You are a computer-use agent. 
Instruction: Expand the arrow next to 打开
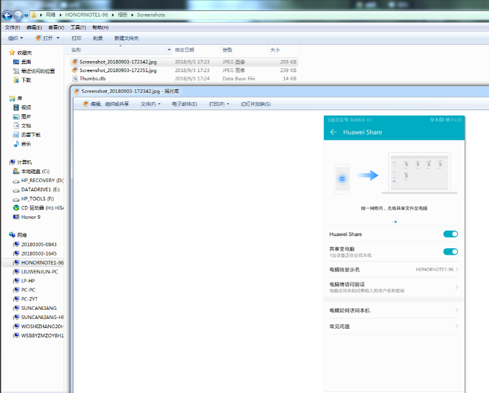coord(58,38)
